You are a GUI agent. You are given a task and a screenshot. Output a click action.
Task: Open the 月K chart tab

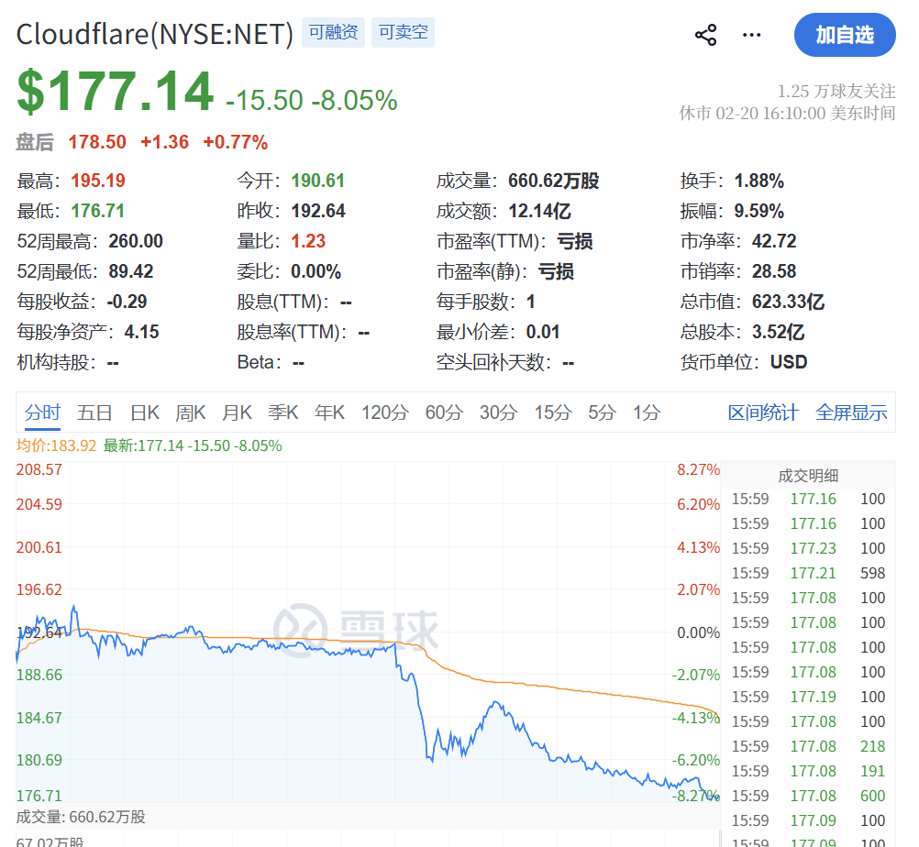pos(237,412)
